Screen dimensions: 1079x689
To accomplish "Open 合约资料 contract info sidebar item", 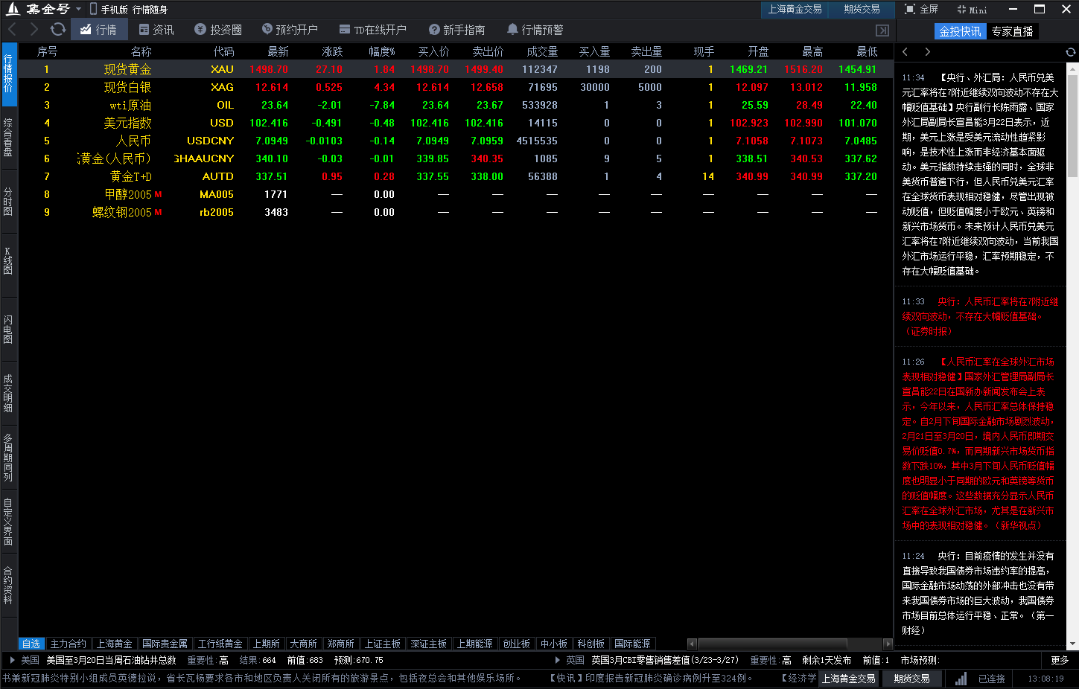I will tap(8, 586).
